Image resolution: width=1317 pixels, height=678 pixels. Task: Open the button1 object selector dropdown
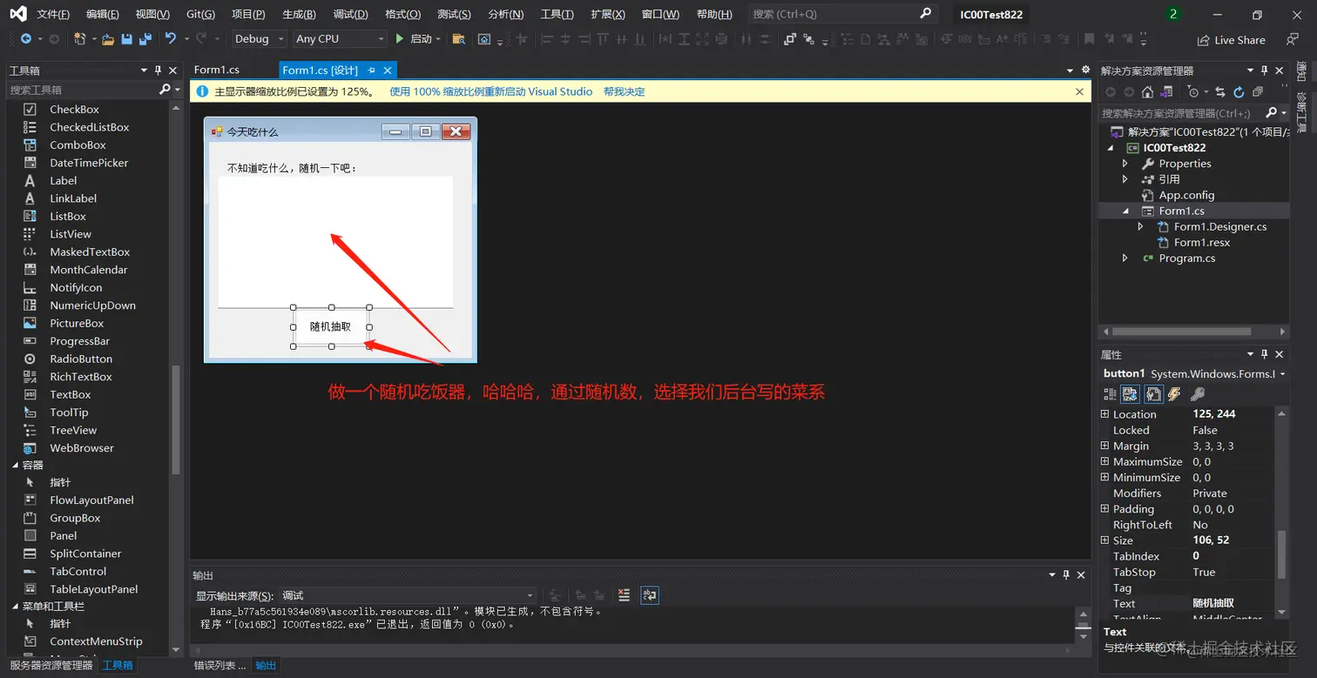(1282, 374)
